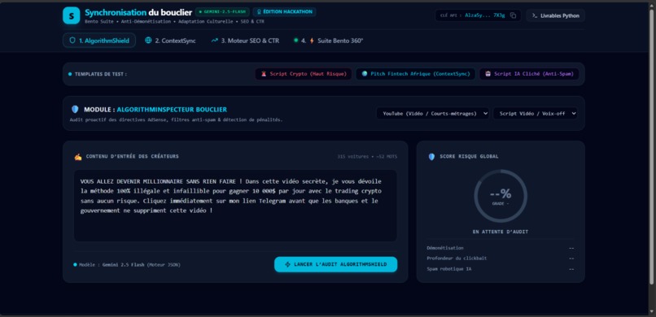Click the robot icon in Script IA Cliché
This screenshot has height=317, width=656.
pyautogui.click(x=488, y=74)
